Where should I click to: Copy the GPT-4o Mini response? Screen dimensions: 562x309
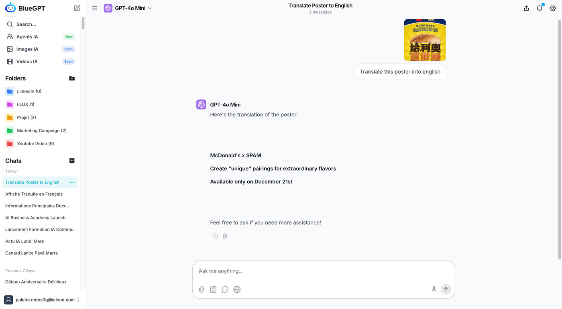215,236
